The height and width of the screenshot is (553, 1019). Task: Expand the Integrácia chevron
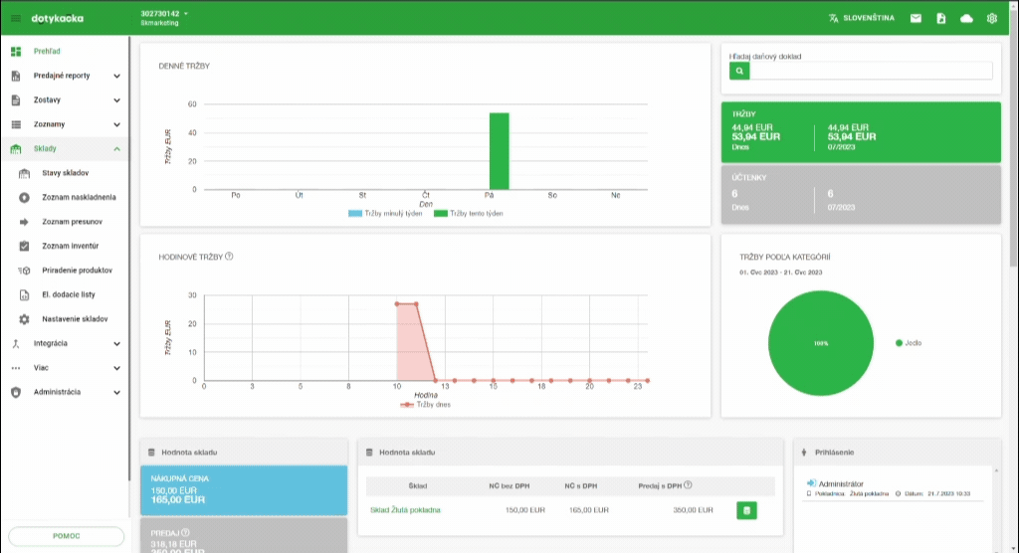point(116,344)
